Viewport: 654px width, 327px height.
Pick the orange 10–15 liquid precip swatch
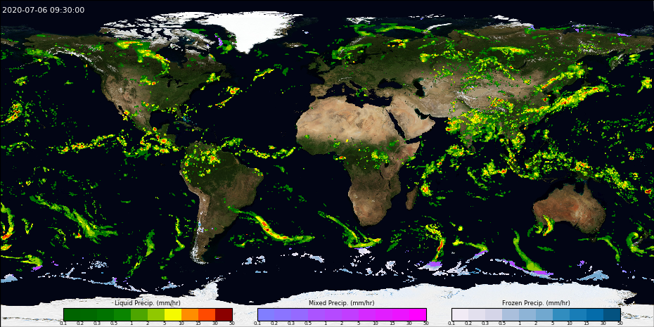[190, 314]
